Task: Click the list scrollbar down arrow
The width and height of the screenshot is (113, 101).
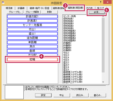Action: pyautogui.click(x=103, y=82)
